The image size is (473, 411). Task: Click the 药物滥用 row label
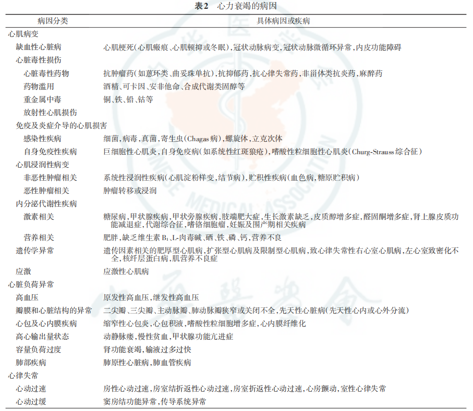[39, 86]
